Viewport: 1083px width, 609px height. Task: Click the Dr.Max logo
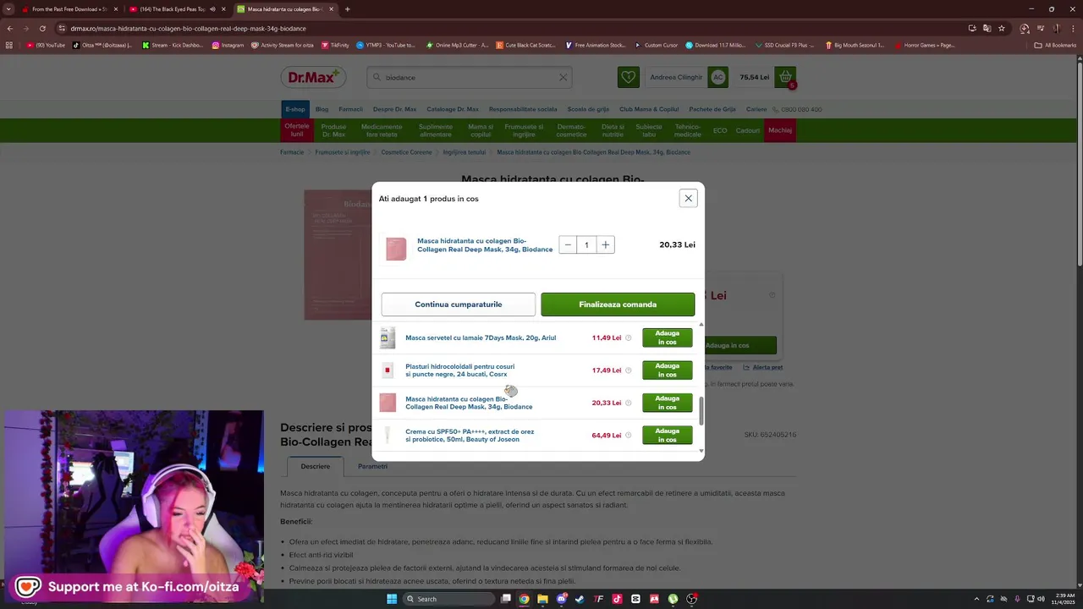(312, 77)
